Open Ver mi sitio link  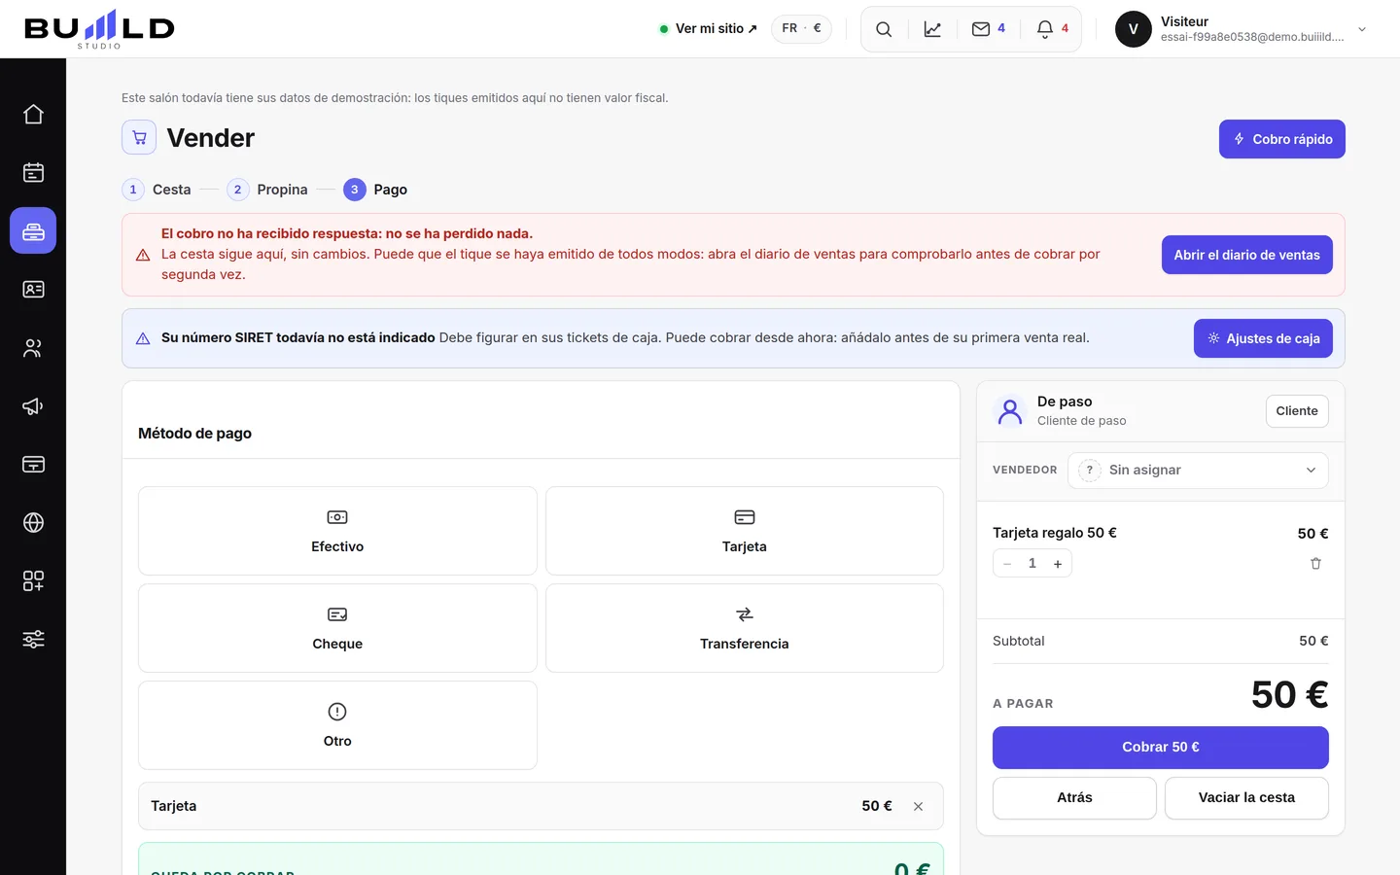click(x=708, y=29)
